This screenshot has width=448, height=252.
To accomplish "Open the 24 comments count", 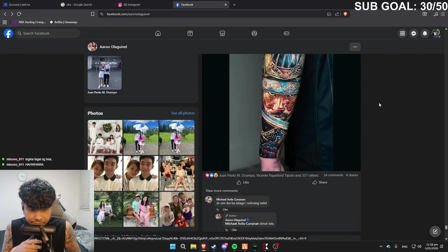I will coord(333,175).
